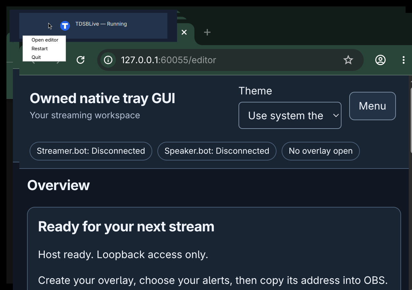Click the TDSBLive — Running tooltip text
The image size is (412, 290).
[x=101, y=24]
